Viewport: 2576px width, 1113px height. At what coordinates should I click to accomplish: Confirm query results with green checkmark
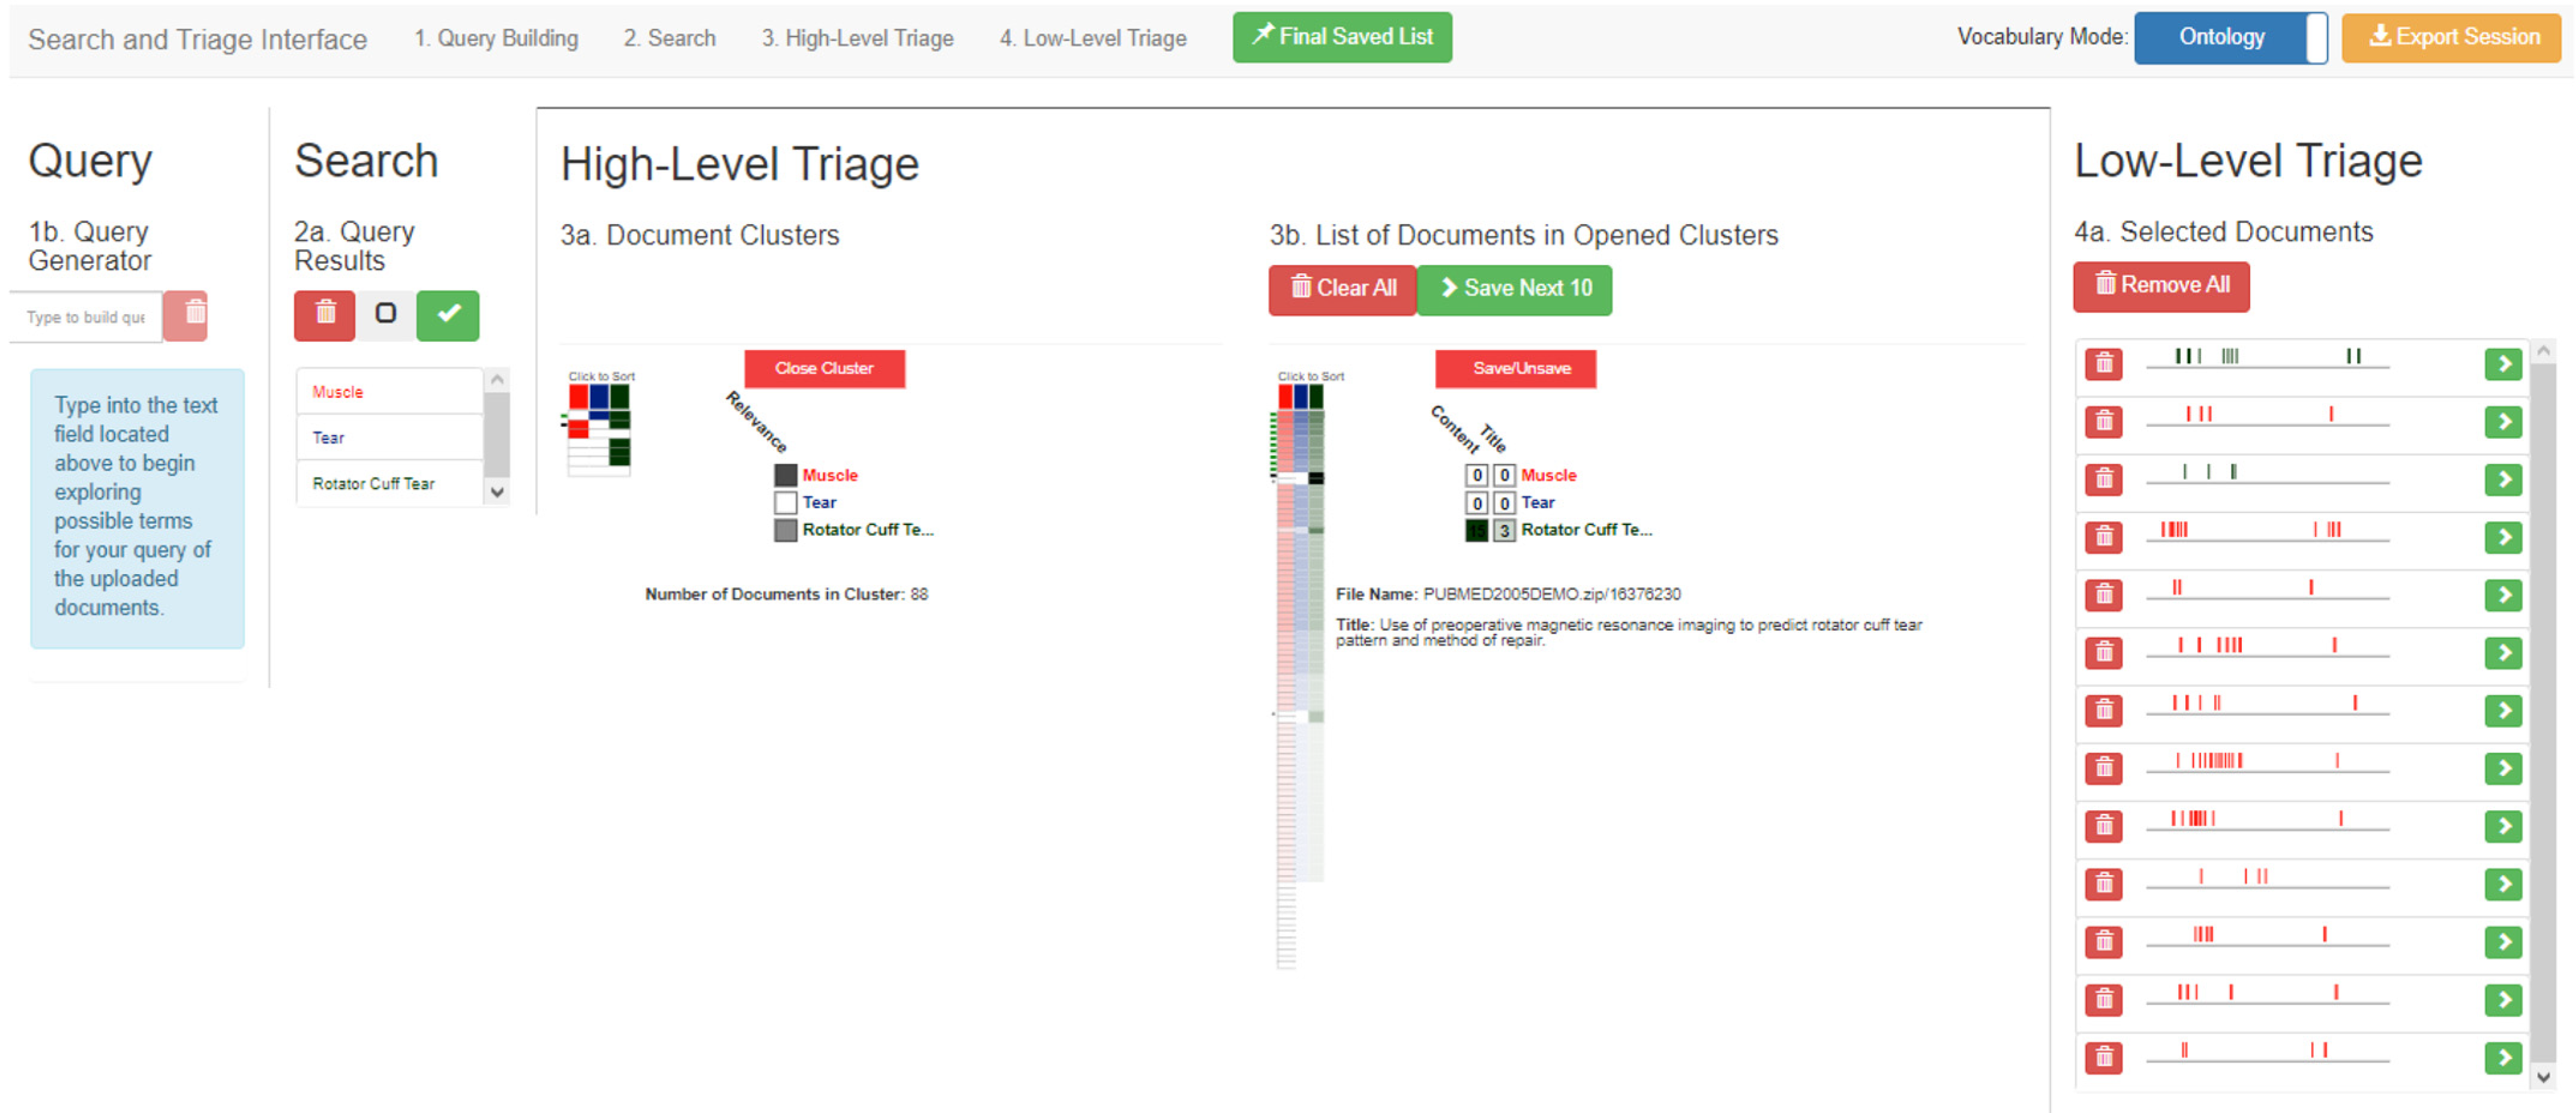tap(448, 316)
